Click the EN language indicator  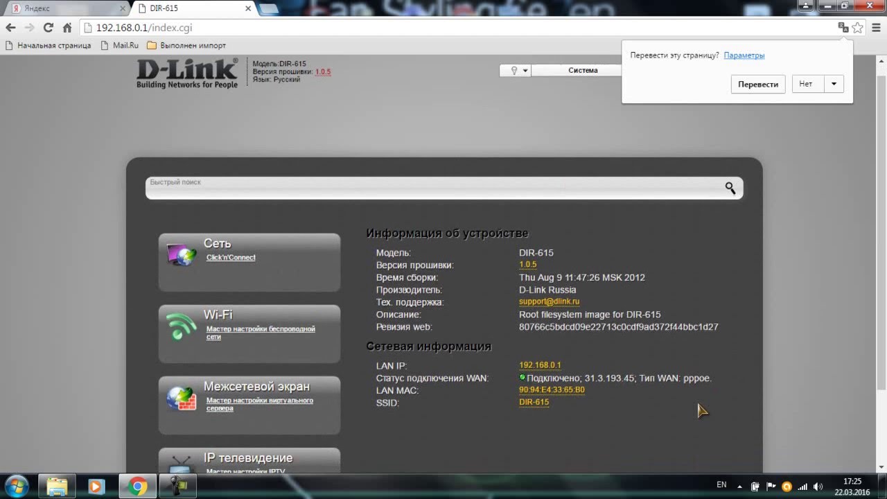tap(721, 485)
